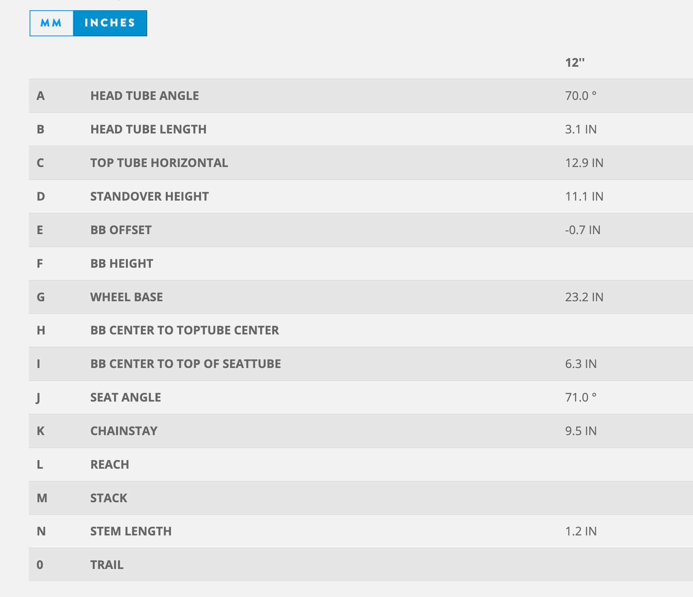The width and height of the screenshot is (693, 597).
Task: Select the BB Offset row label
Action: (121, 230)
